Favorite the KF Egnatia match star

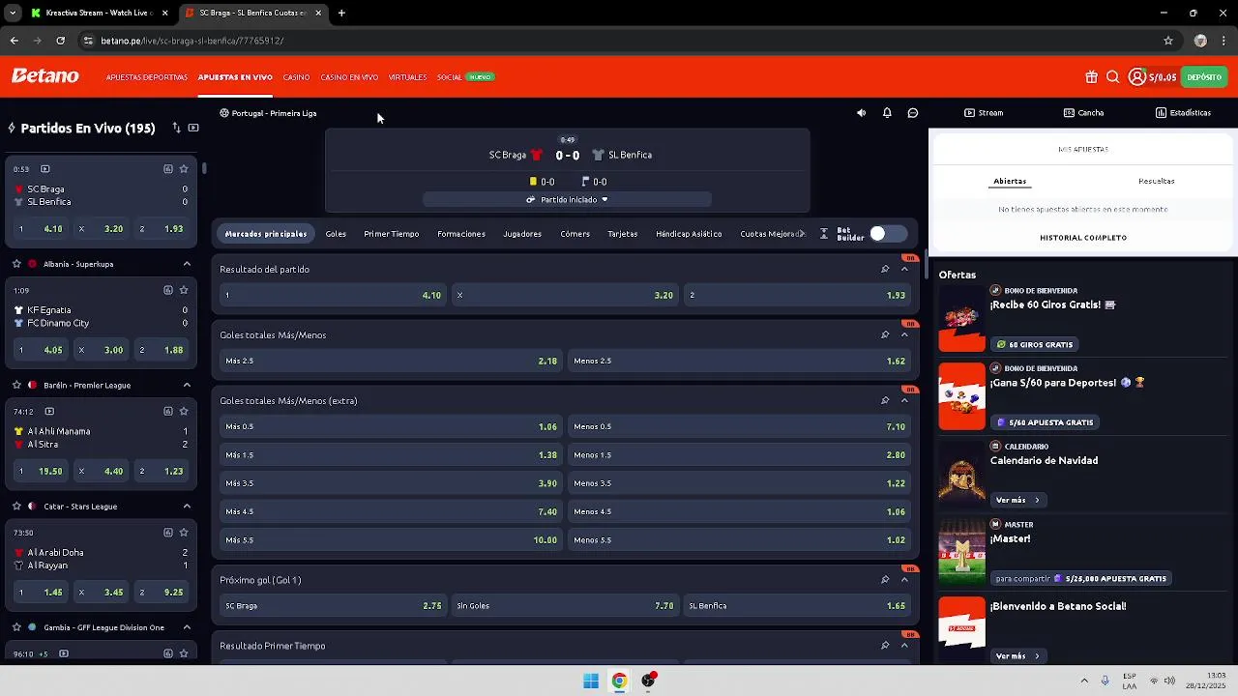click(184, 290)
